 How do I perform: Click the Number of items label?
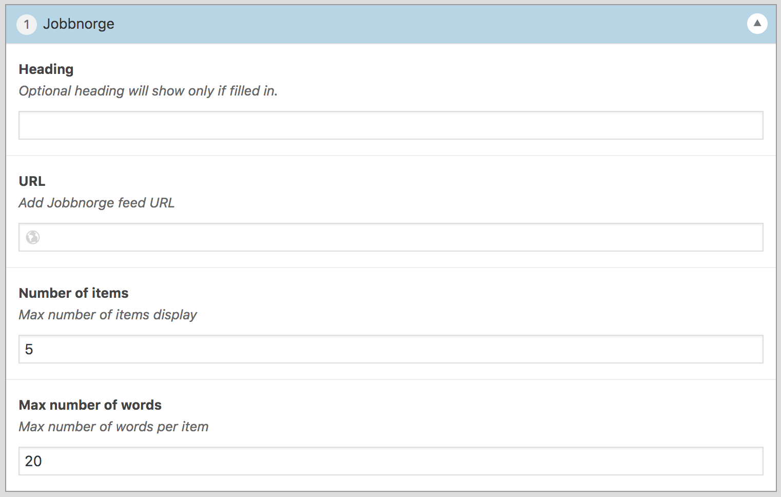[x=74, y=293]
